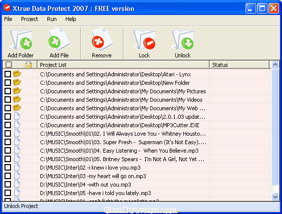Minimize the Xtrue Data Protect window
Viewport: 282px width, 214px height.
[251, 8]
